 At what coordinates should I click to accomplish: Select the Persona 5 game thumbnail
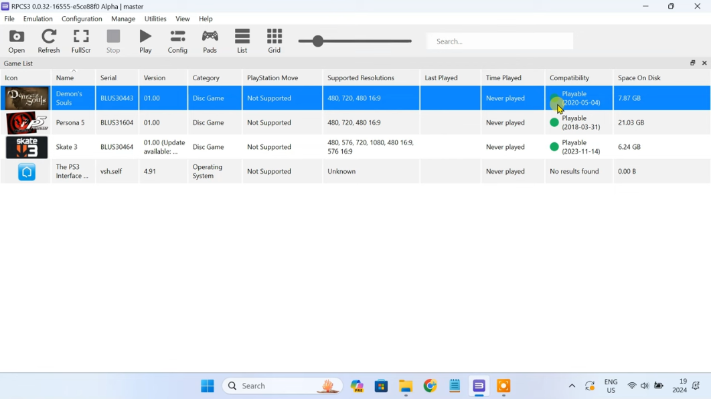point(27,123)
